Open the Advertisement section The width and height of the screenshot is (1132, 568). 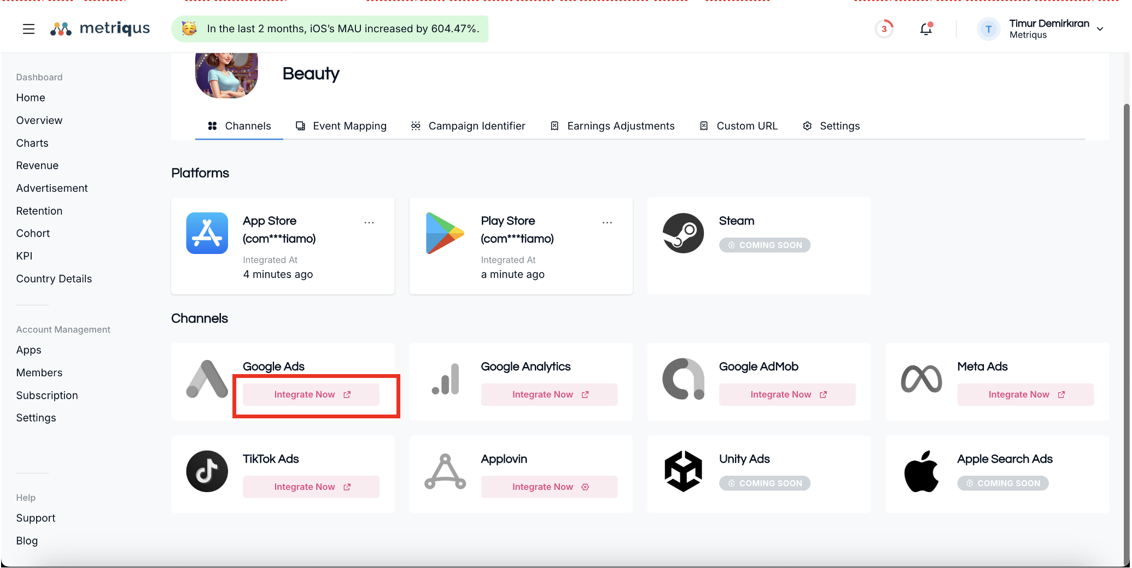point(52,188)
